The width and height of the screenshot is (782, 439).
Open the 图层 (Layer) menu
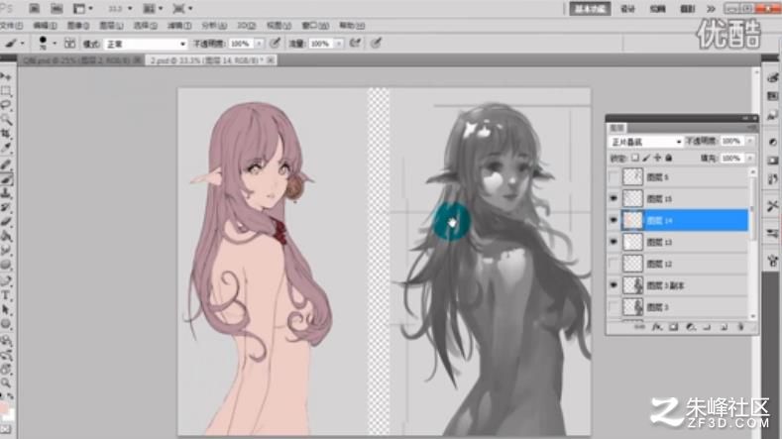111,25
